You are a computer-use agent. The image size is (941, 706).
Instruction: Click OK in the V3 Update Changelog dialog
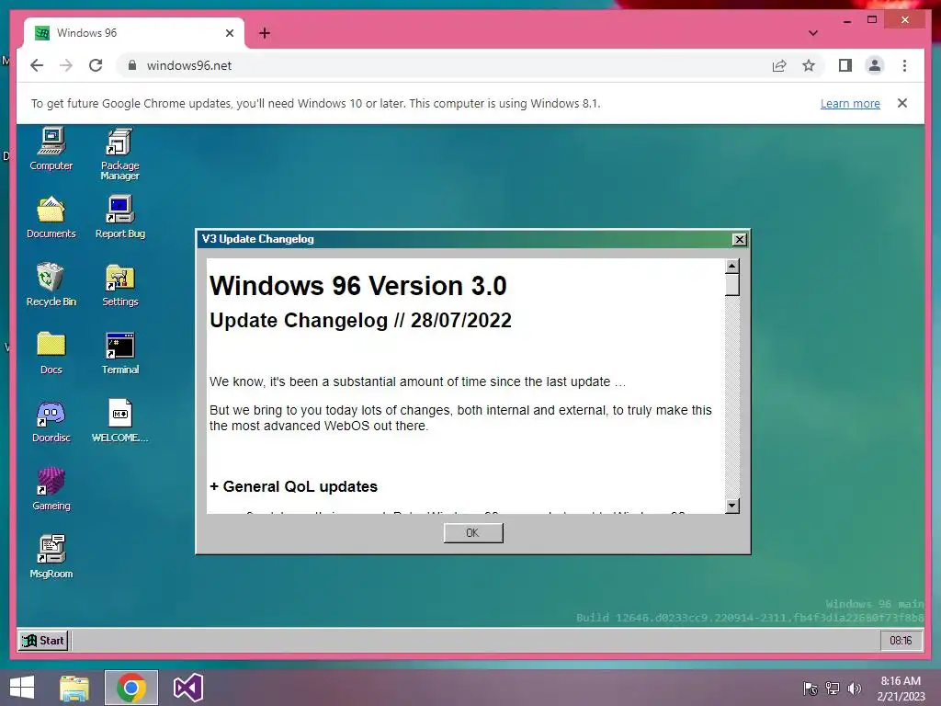coord(473,532)
